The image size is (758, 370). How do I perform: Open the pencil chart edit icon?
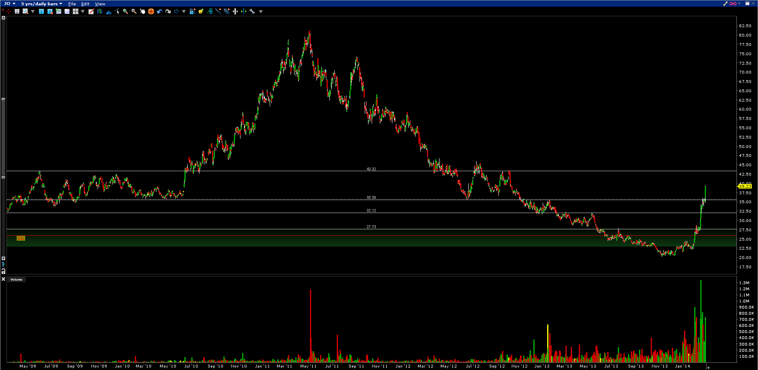click(x=91, y=11)
